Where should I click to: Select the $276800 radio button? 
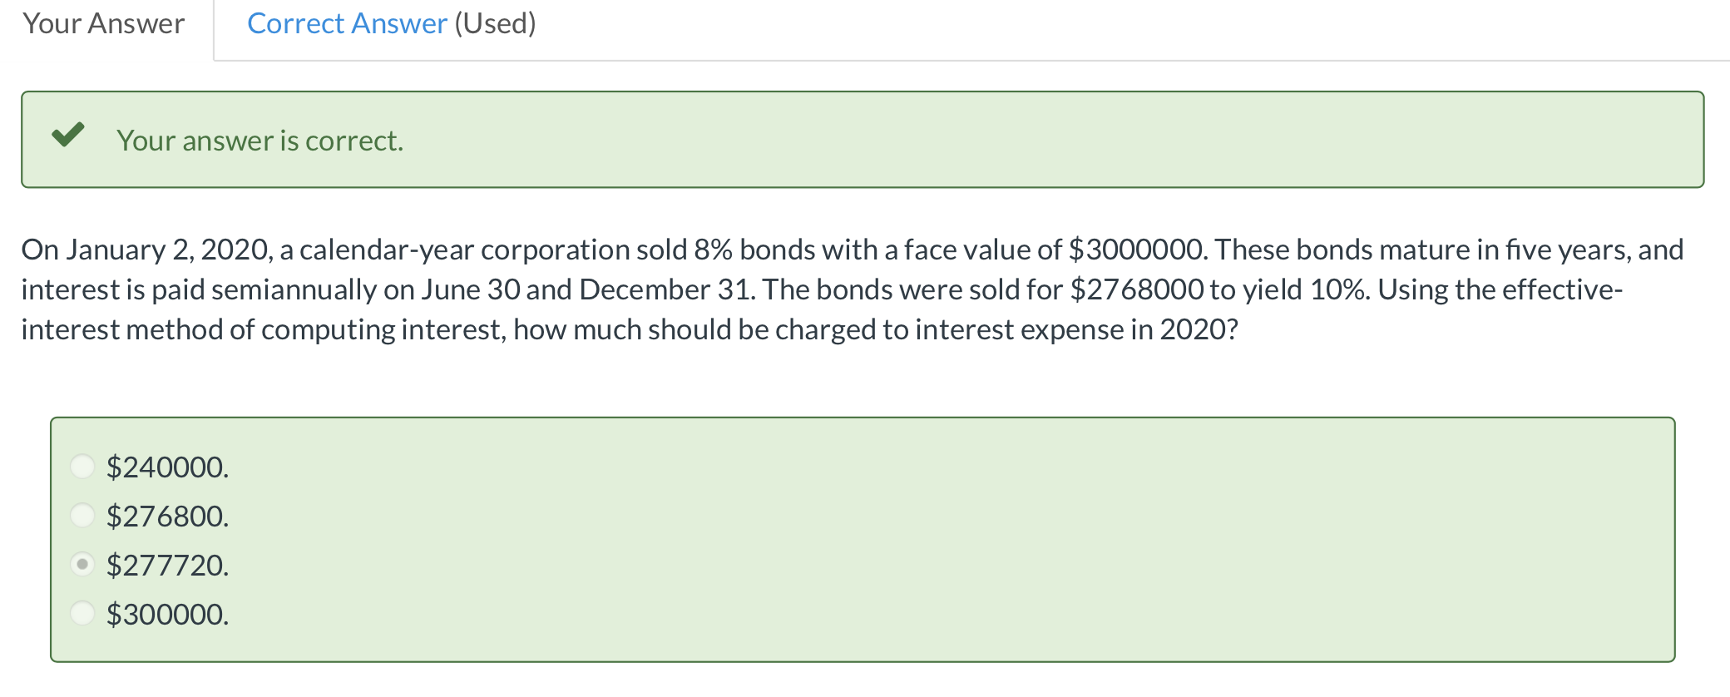tap(82, 515)
